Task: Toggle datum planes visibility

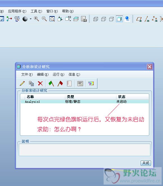Action: click(139, 19)
